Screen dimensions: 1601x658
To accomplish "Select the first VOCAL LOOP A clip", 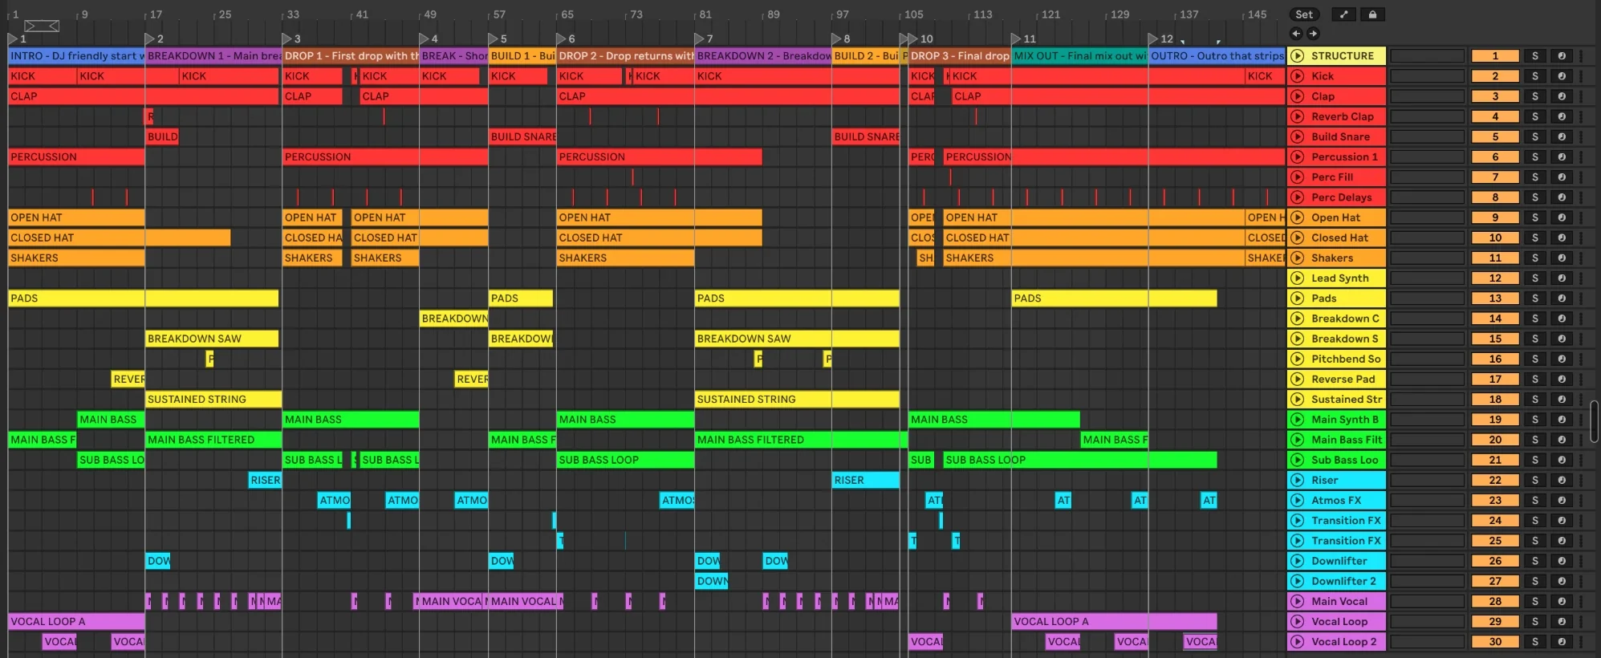I will click(x=76, y=622).
